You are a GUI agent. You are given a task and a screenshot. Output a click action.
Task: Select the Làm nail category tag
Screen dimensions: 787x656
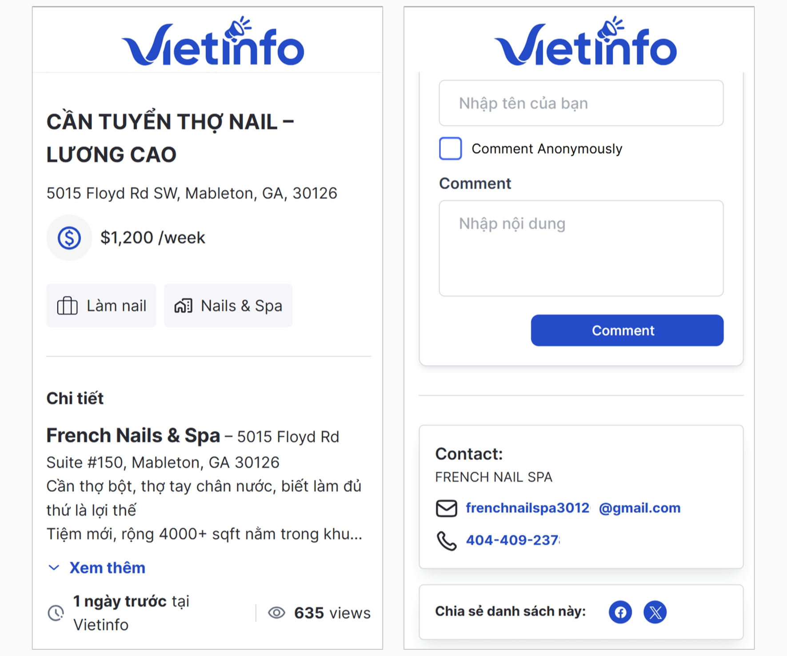pyautogui.click(x=101, y=306)
